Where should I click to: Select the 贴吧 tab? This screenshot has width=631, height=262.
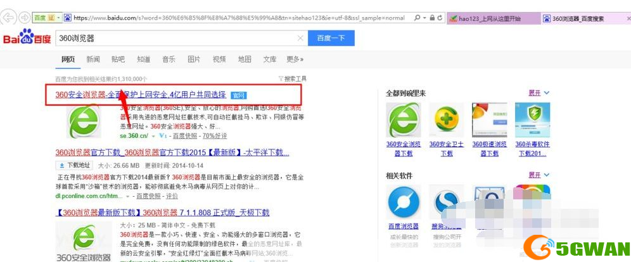point(118,59)
